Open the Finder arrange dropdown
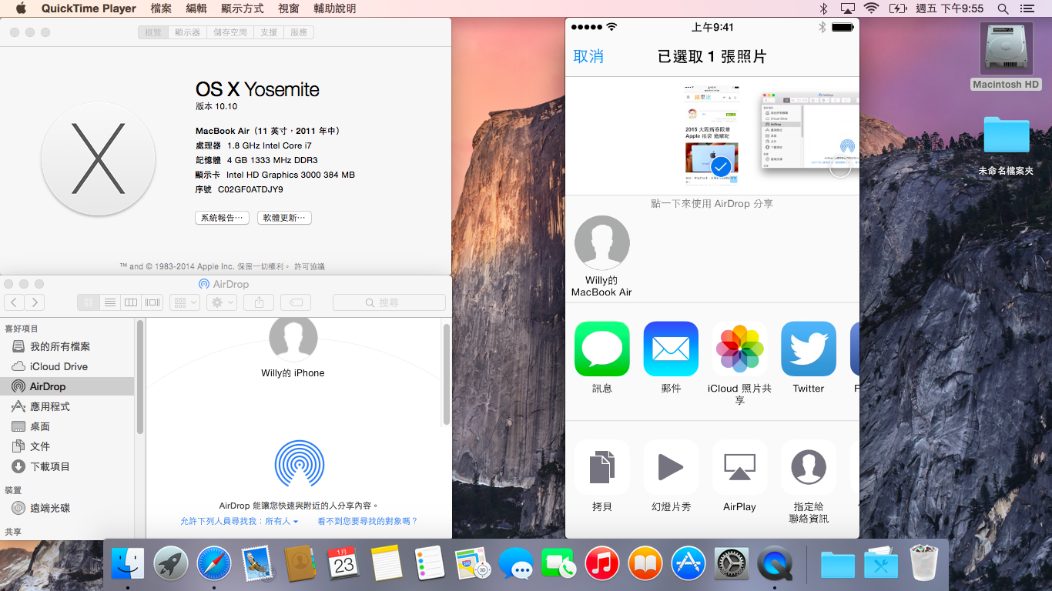 185,302
